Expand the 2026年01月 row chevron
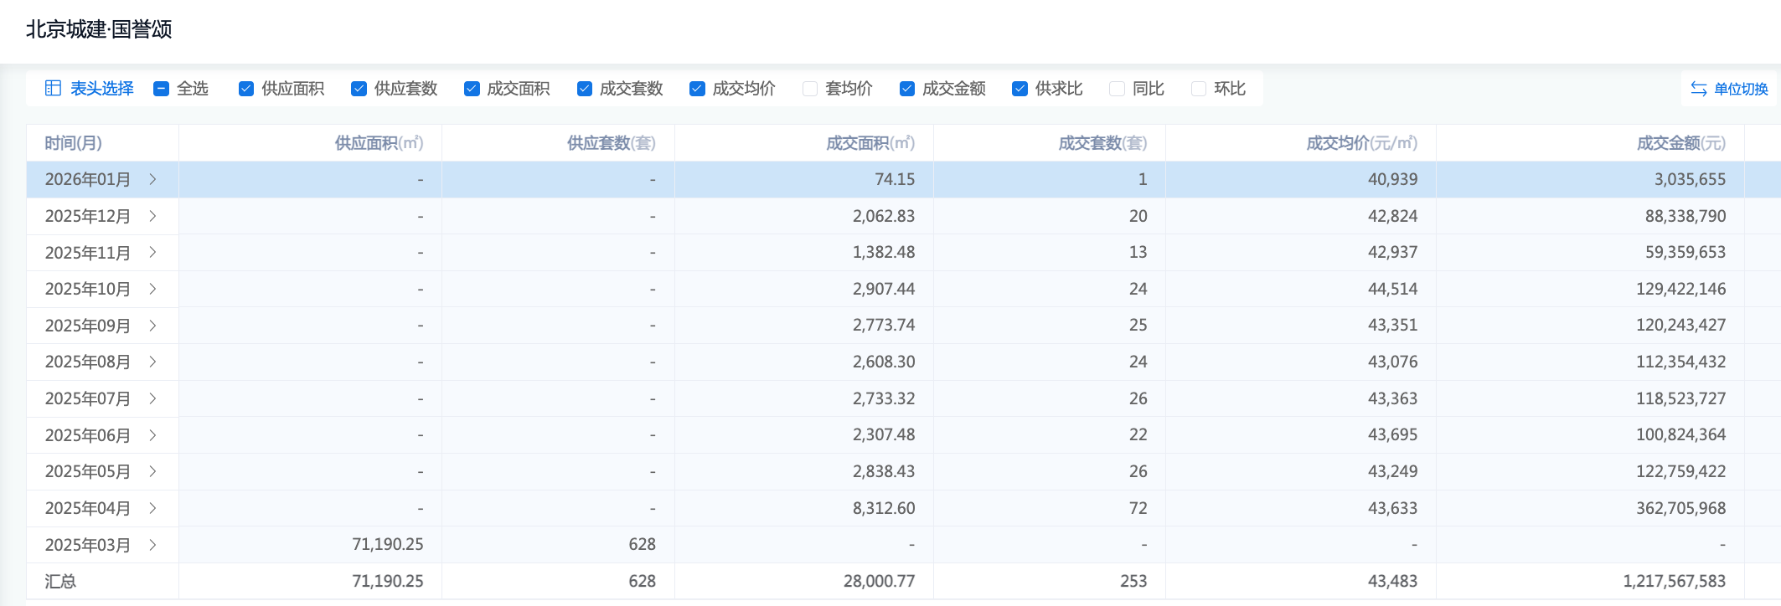Image resolution: width=1781 pixels, height=606 pixels. point(152,179)
